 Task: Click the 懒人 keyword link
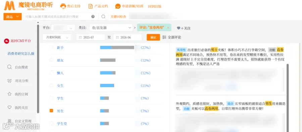[x=60, y=73]
